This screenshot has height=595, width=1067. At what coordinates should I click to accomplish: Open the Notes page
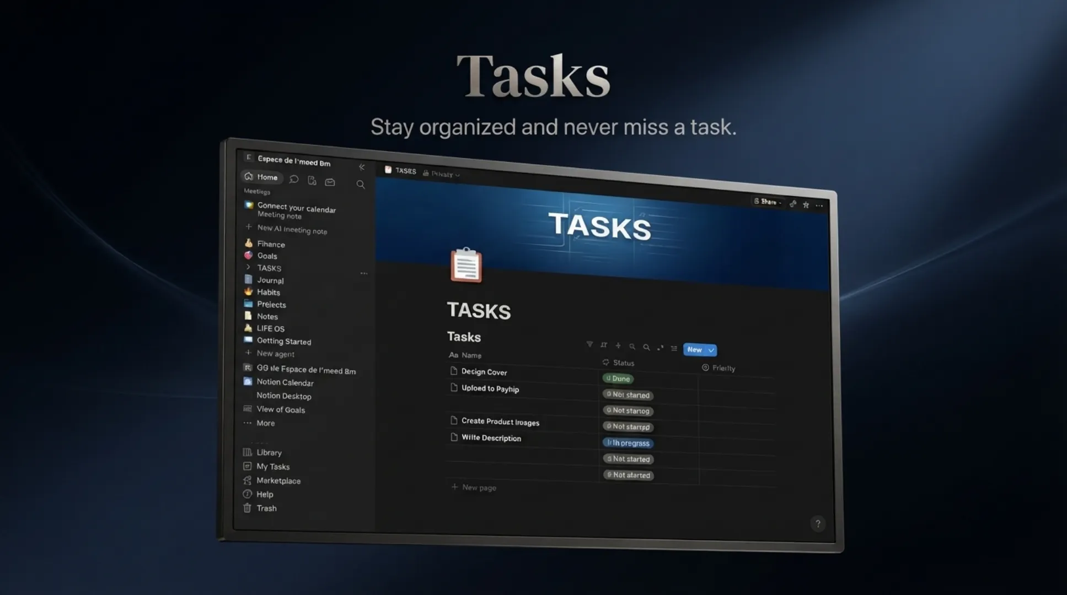[x=267, y=316]
